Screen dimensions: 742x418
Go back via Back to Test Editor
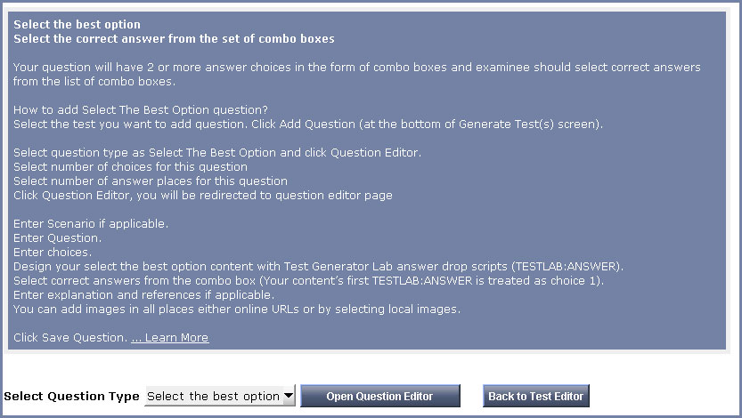tap(535, 397)
